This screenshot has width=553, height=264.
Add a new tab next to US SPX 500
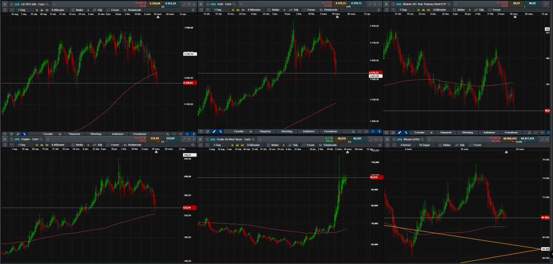pos(54,4)
